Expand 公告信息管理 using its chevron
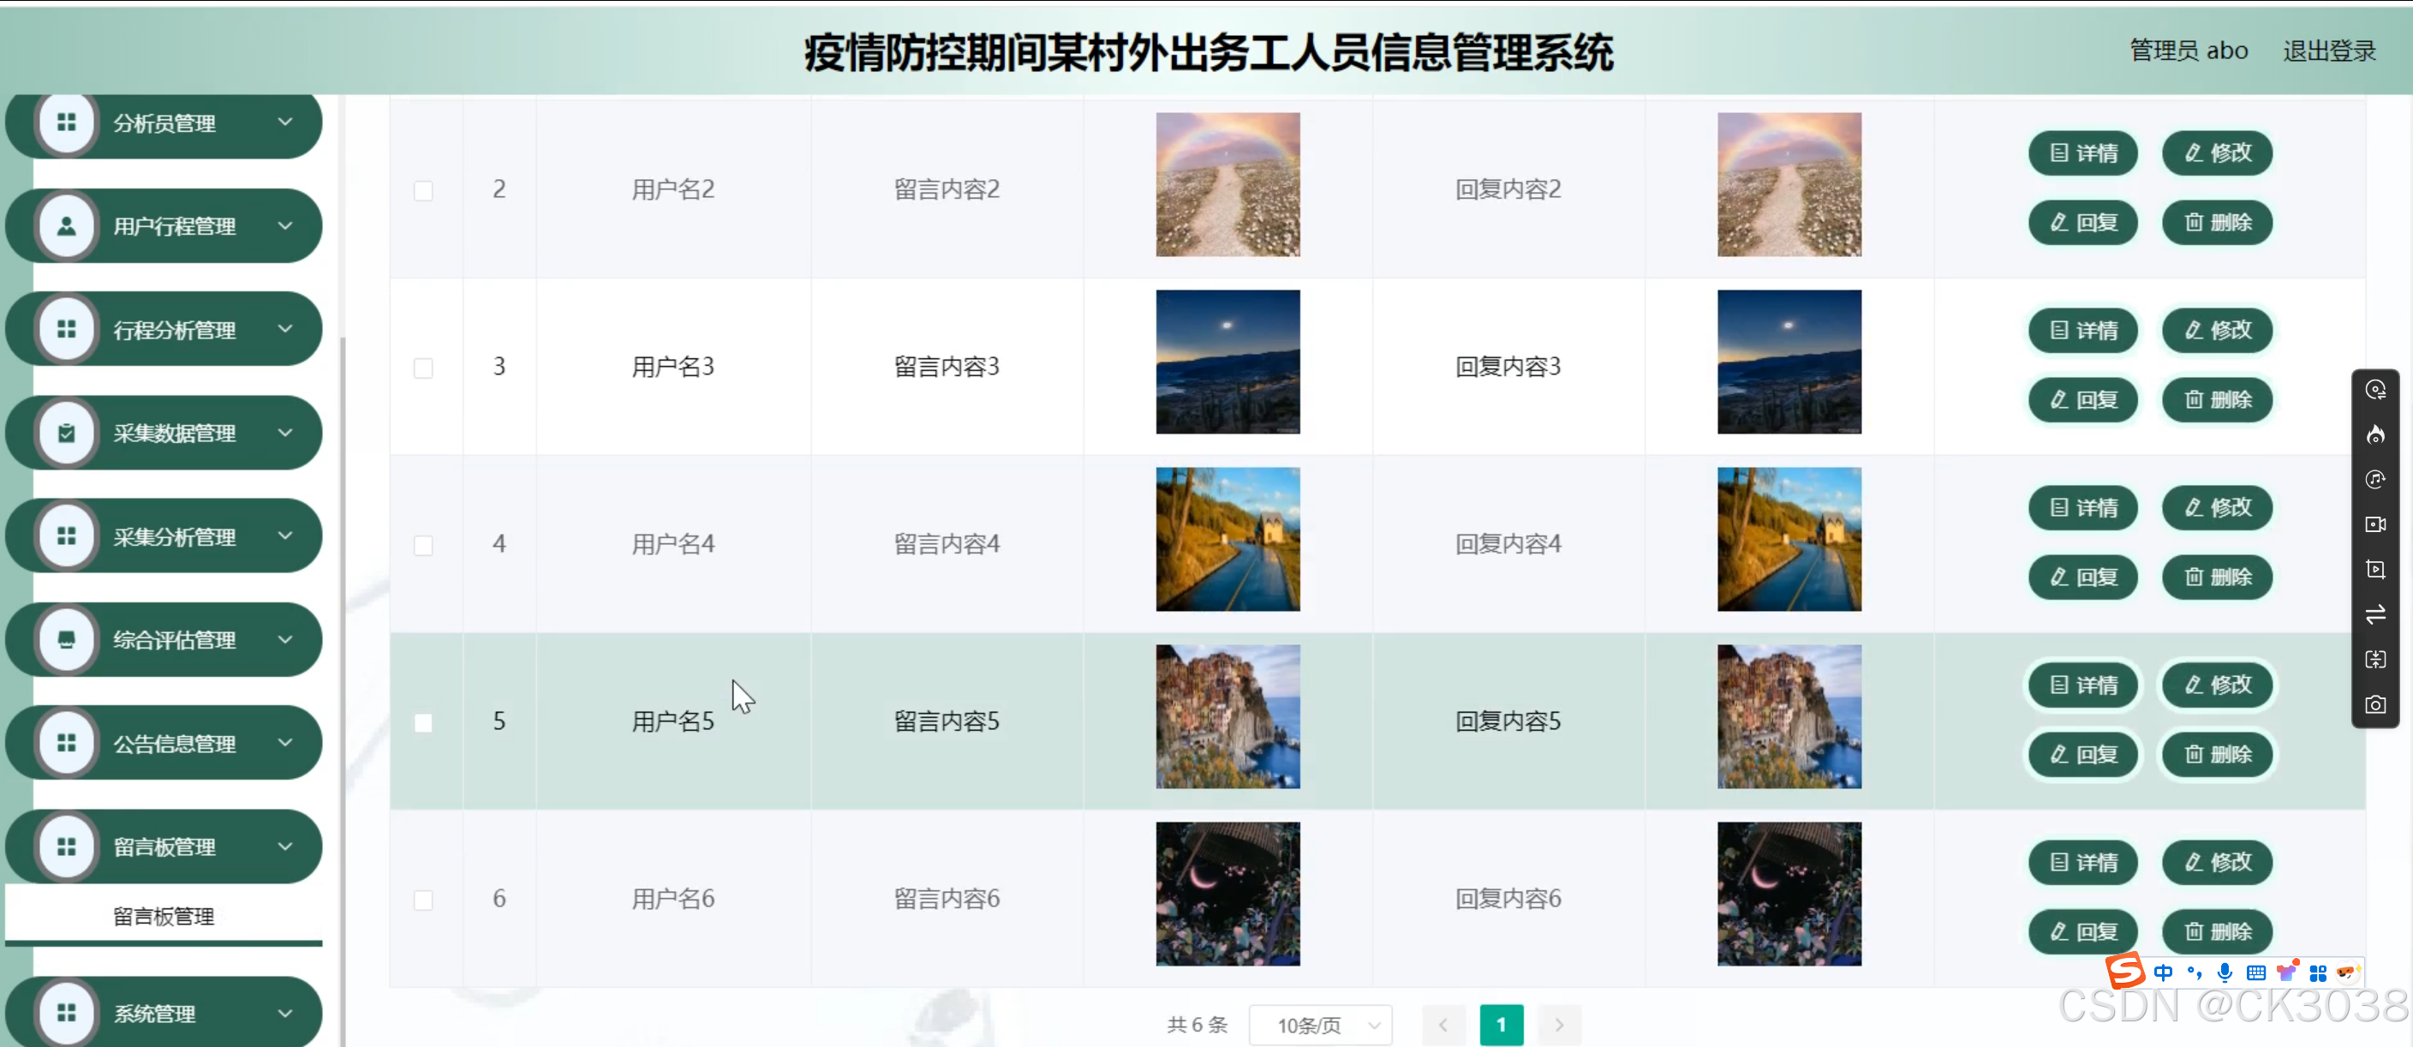 pos(286,744)
